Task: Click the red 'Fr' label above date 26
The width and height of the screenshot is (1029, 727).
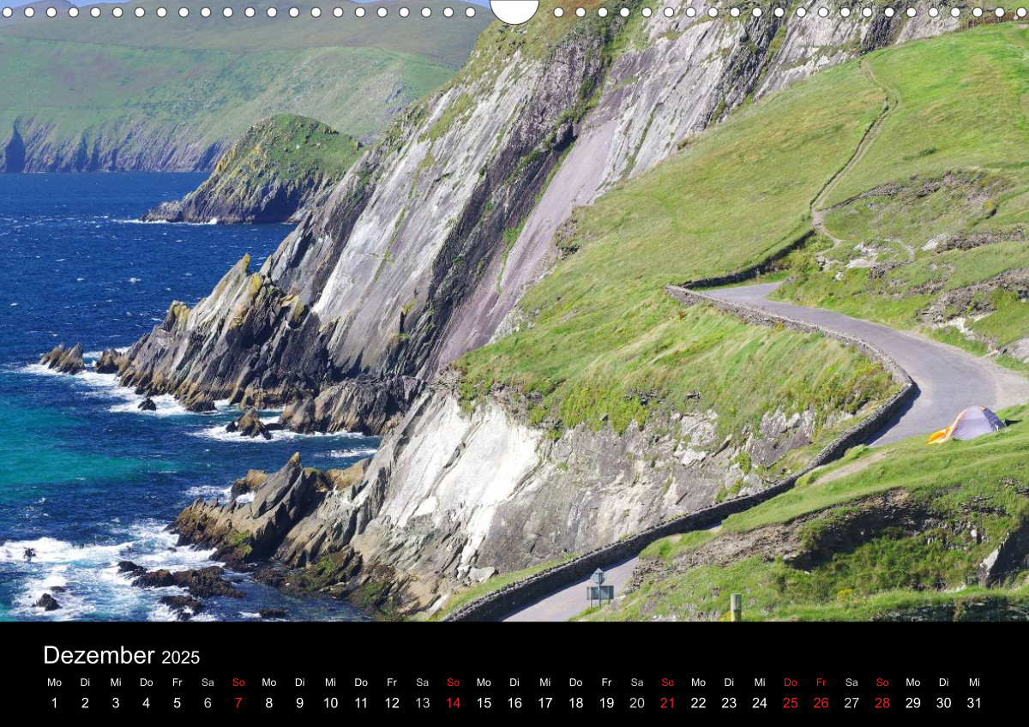Action: coord(821,682)
